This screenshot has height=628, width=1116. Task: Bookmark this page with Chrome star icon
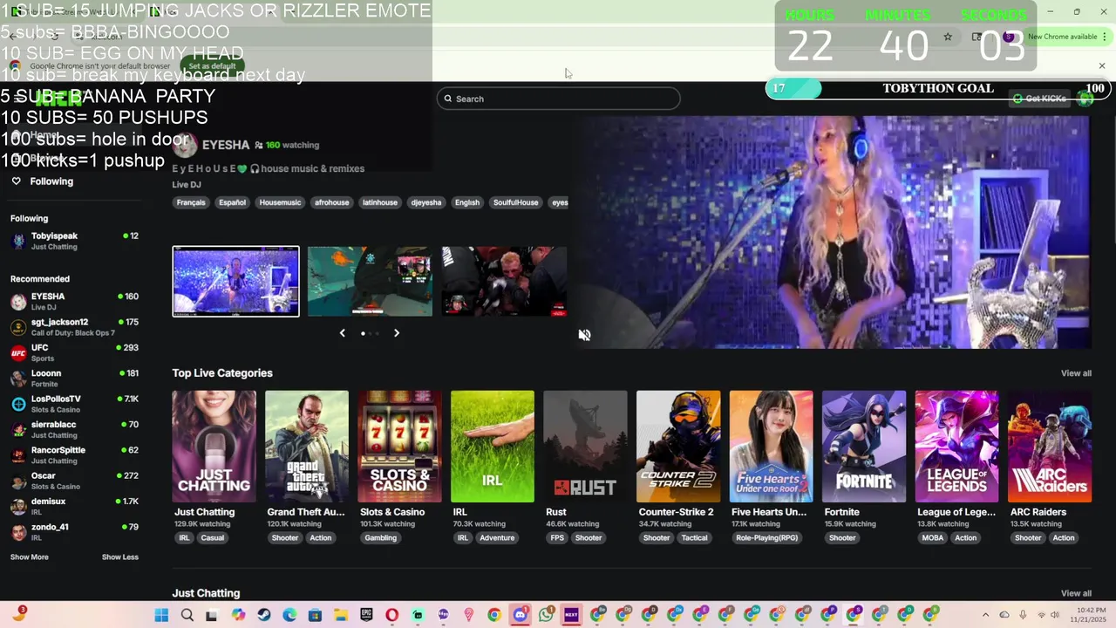(x=948, y=37)
